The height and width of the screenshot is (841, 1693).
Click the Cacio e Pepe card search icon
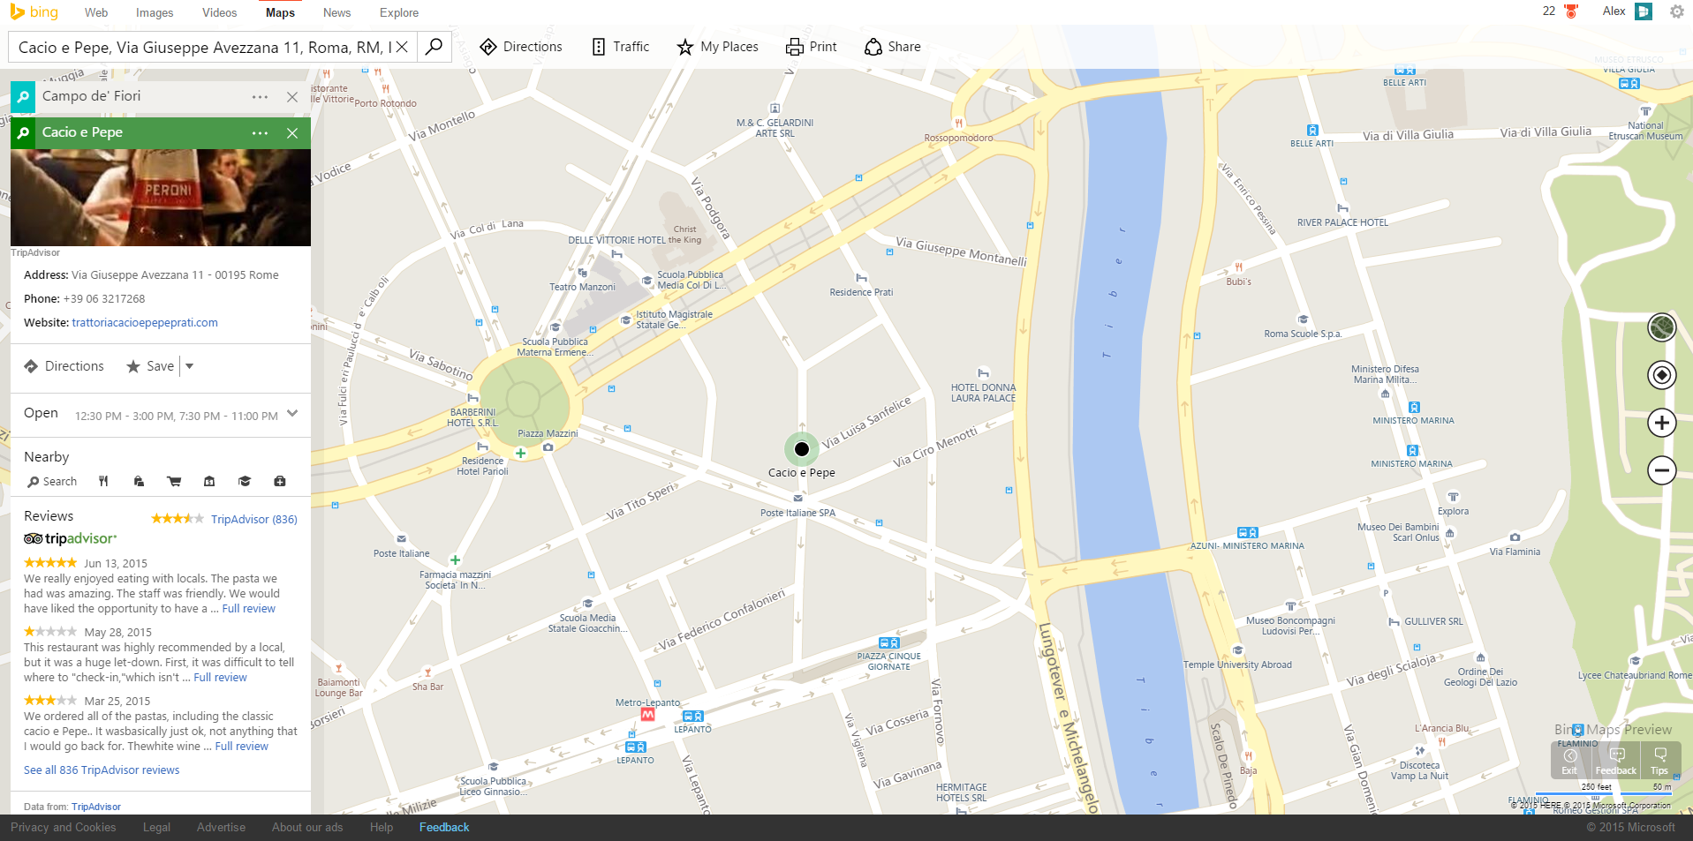tap(23, 133)
